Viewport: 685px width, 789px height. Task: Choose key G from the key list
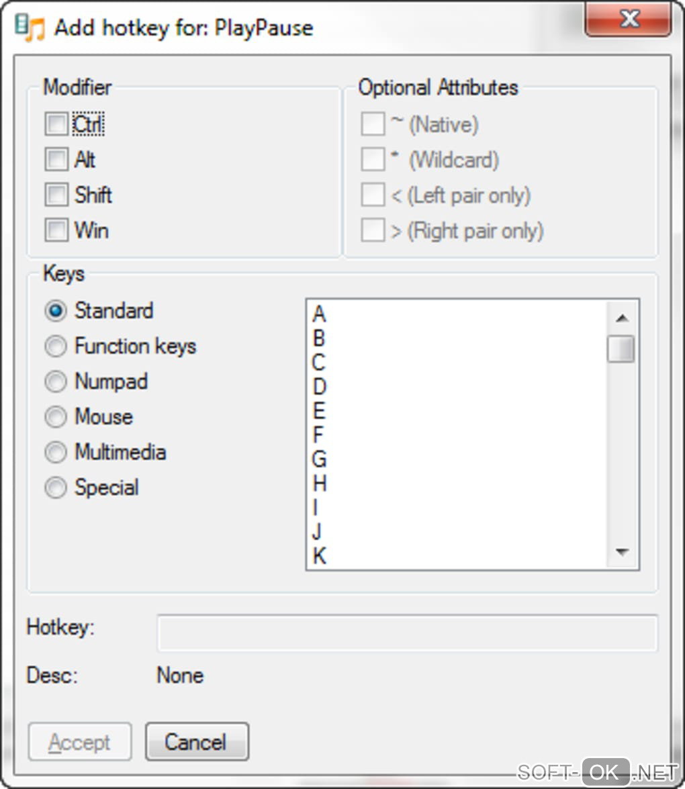(319, 459)
